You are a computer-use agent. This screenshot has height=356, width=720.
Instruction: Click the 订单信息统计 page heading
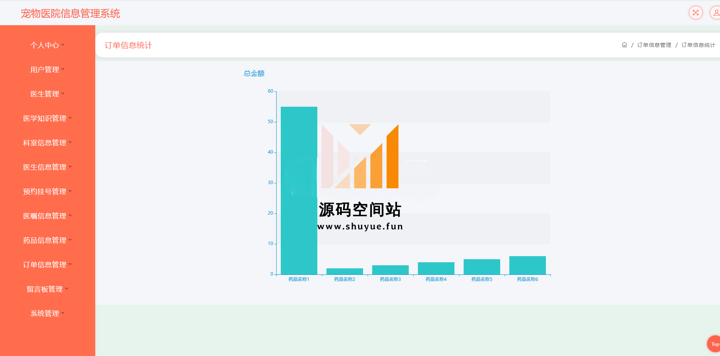tap(128, 45)
